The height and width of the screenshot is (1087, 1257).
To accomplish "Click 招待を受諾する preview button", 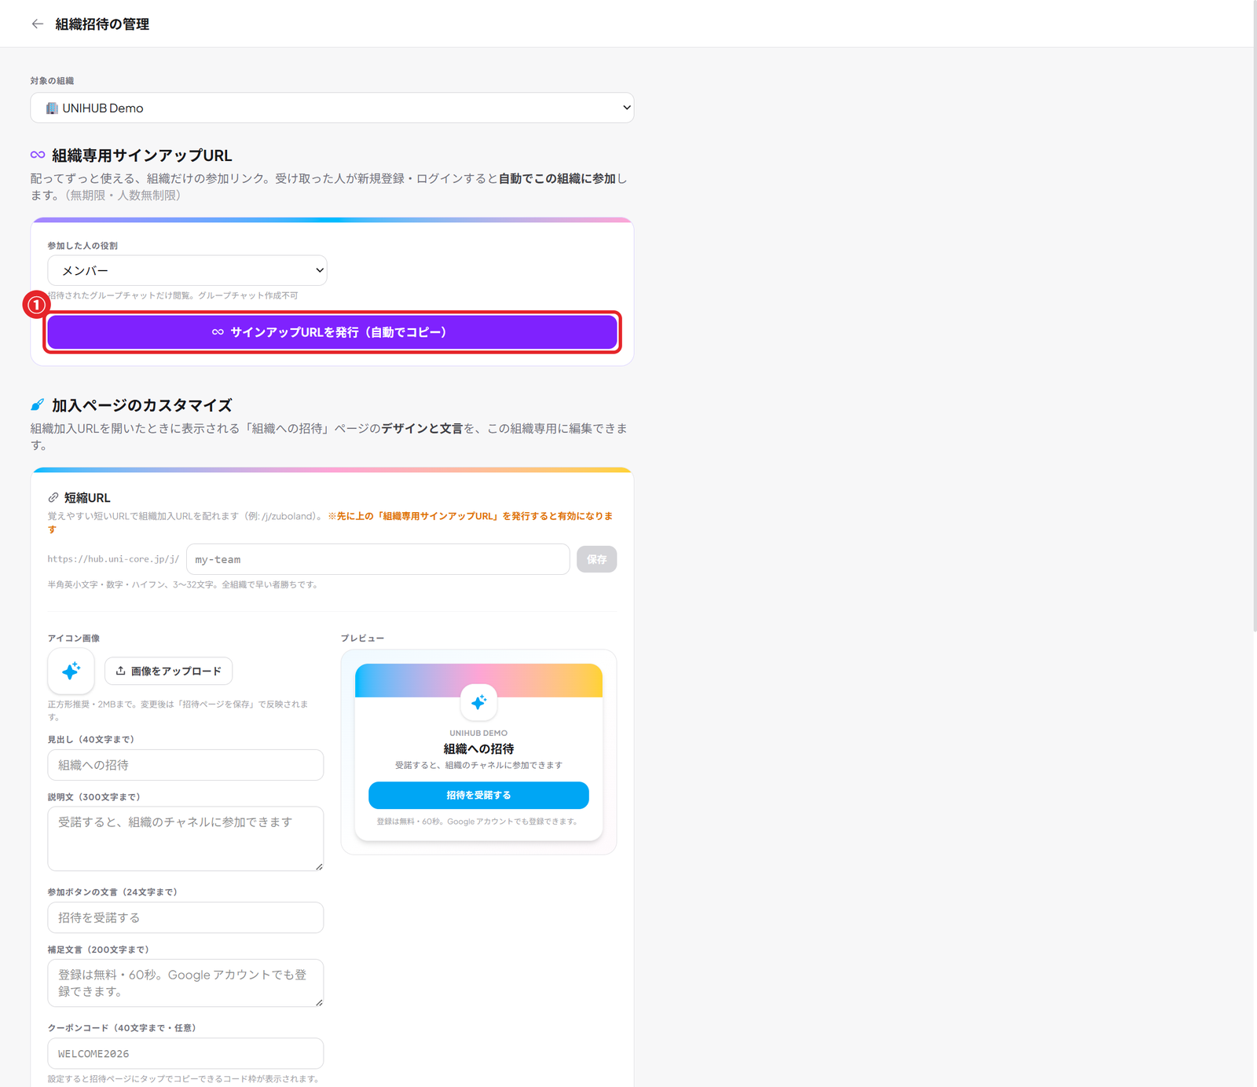I will (478, 795).
